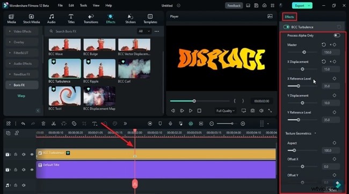Open the Titles tab
Screen dimensions: 349x194
click(x=71, y=19)
